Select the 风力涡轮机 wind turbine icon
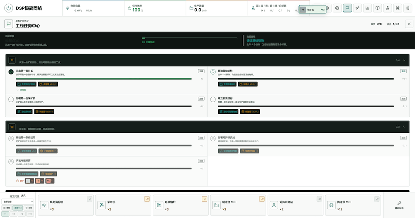 pos(44,205)
